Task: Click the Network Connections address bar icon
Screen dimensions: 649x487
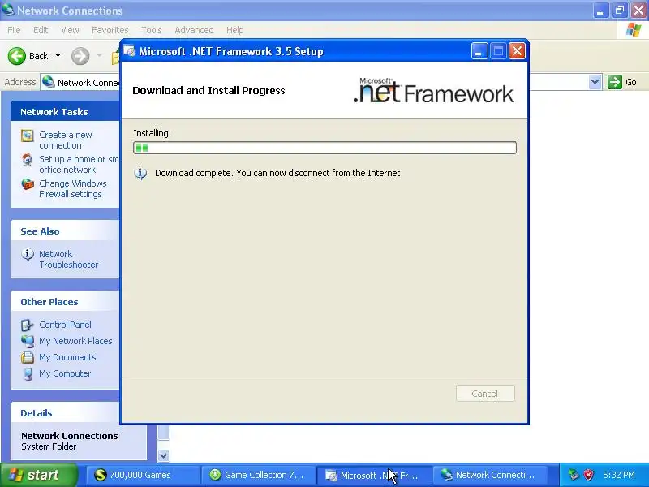Action: tap(49, 82)
